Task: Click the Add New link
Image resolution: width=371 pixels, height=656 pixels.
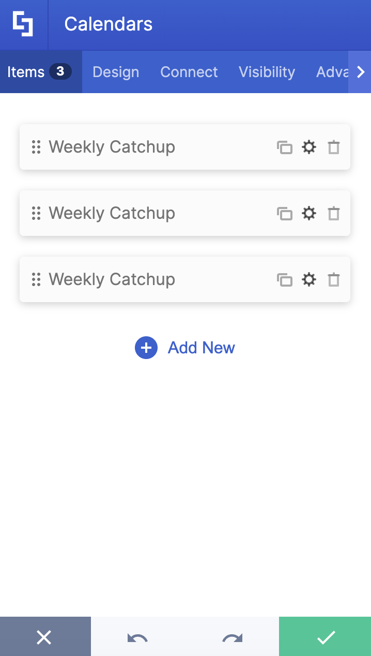Action: pos(201,348)
